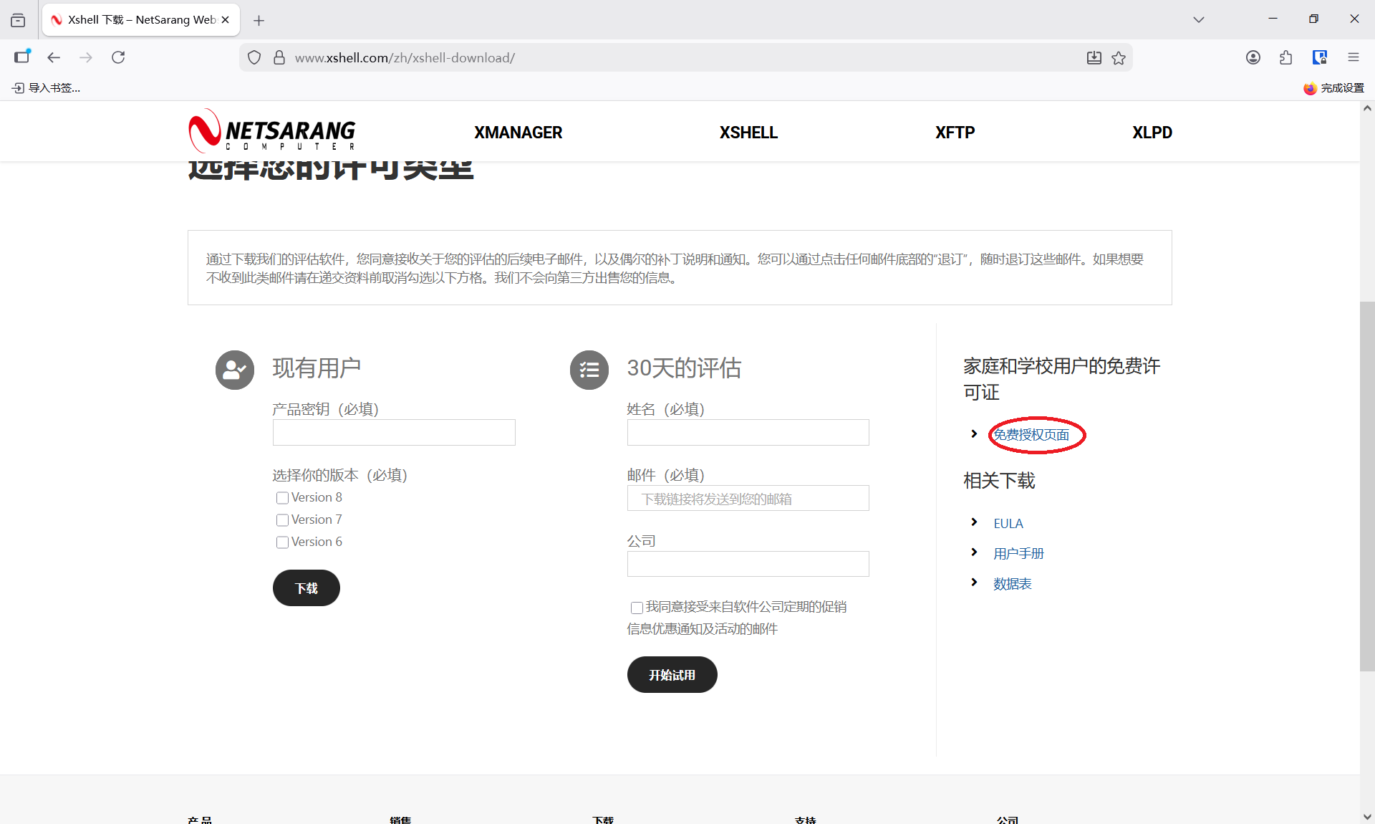Close the Xshell 下载 tab
This screenshot has width=1375, height=824.
coord(225,20)
